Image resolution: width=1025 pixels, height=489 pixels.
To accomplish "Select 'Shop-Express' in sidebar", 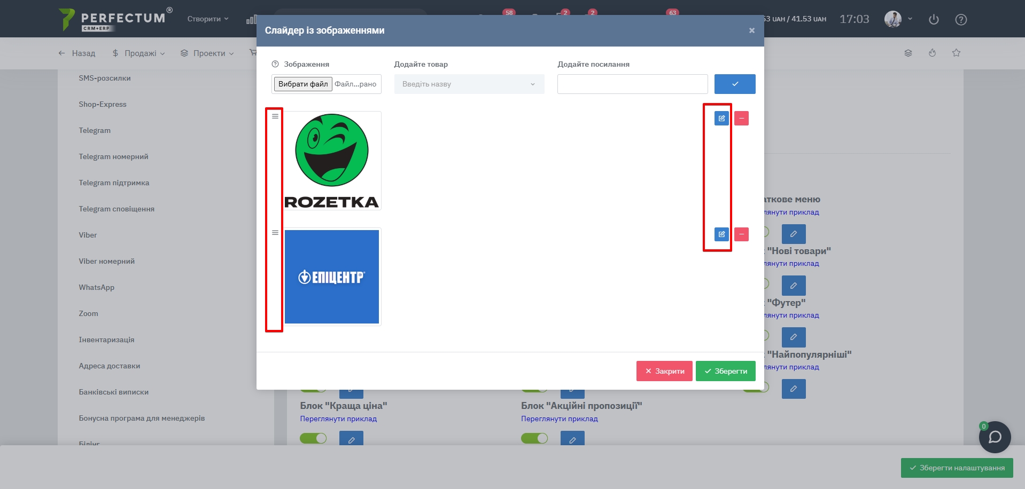I will click(x=103, y=104).
